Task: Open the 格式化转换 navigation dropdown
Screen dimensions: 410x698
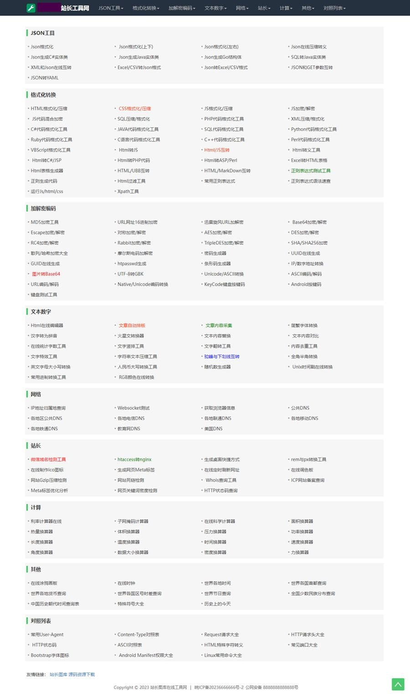Action: 146,8
